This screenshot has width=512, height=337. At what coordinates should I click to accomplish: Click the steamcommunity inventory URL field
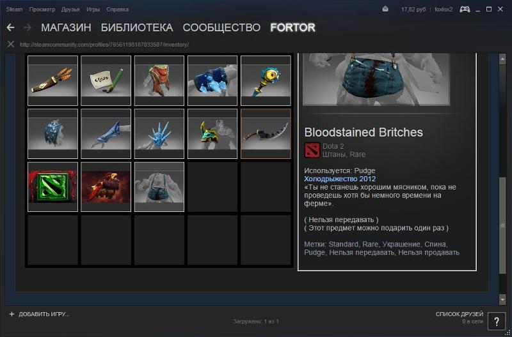coord(104,45)
